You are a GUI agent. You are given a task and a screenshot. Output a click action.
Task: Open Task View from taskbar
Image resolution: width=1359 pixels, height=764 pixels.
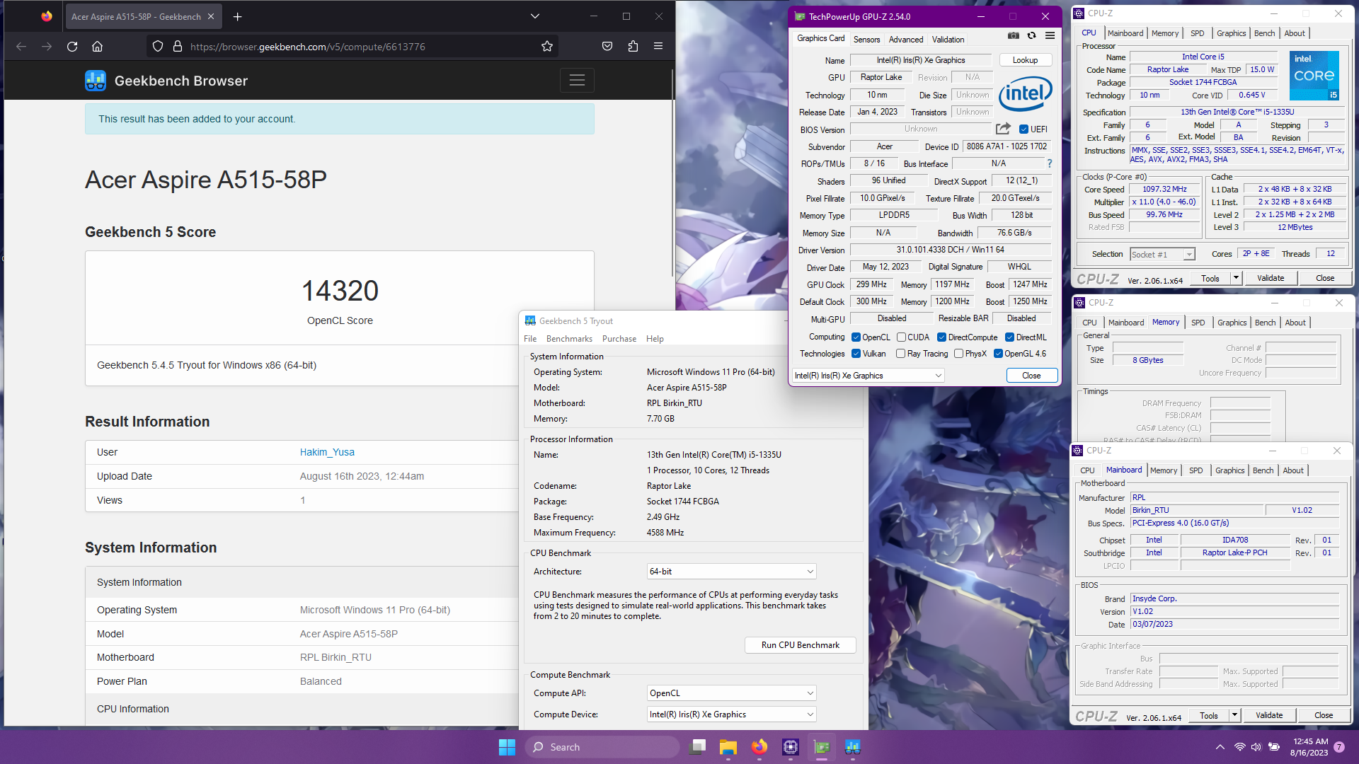(x=697, y=747)
